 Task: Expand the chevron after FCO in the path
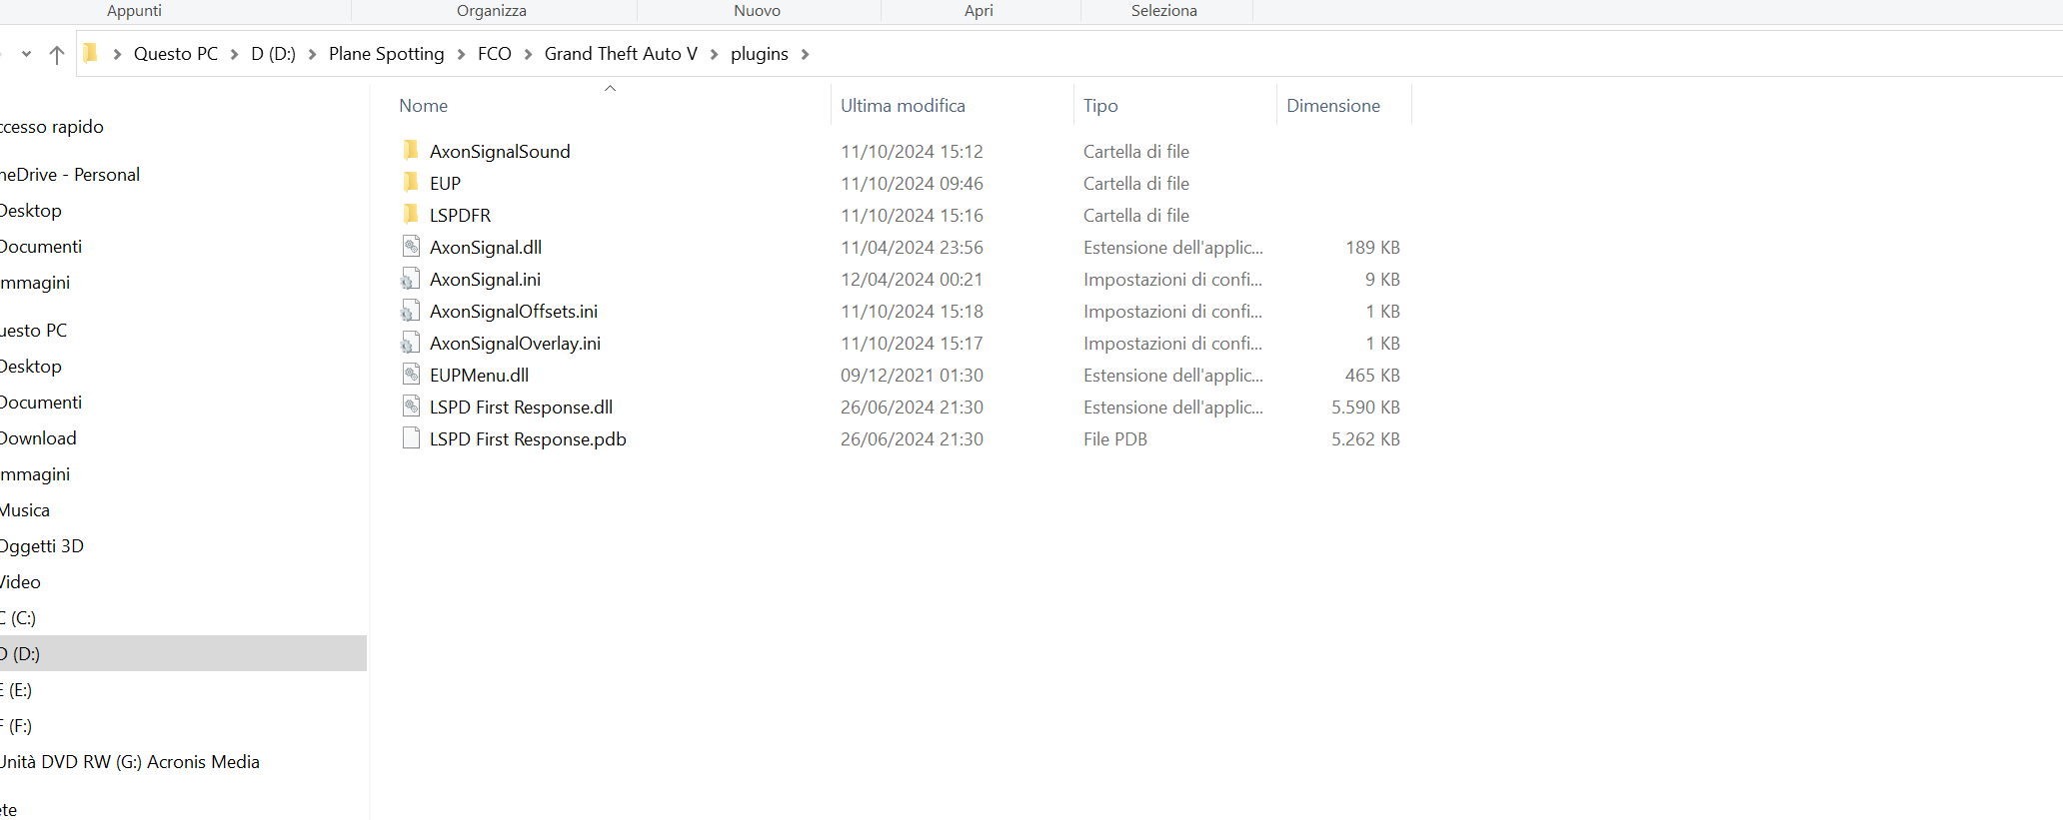pos(528,54)
